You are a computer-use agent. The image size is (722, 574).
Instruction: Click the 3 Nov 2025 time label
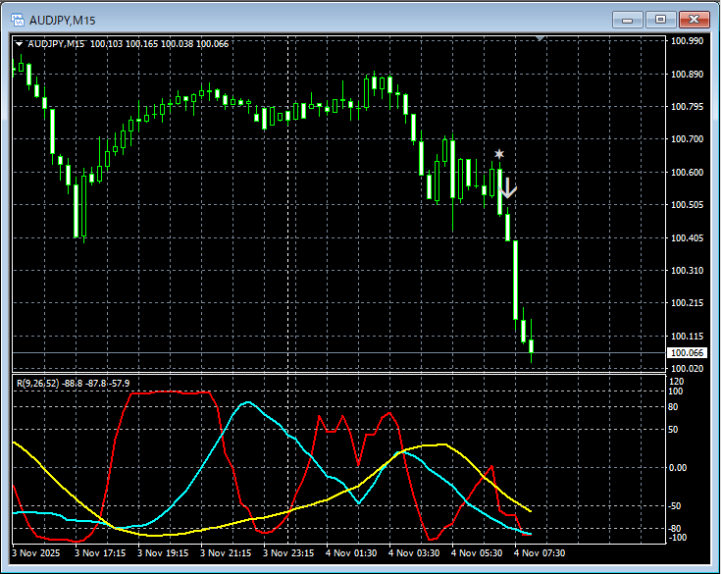click(36, 552)
